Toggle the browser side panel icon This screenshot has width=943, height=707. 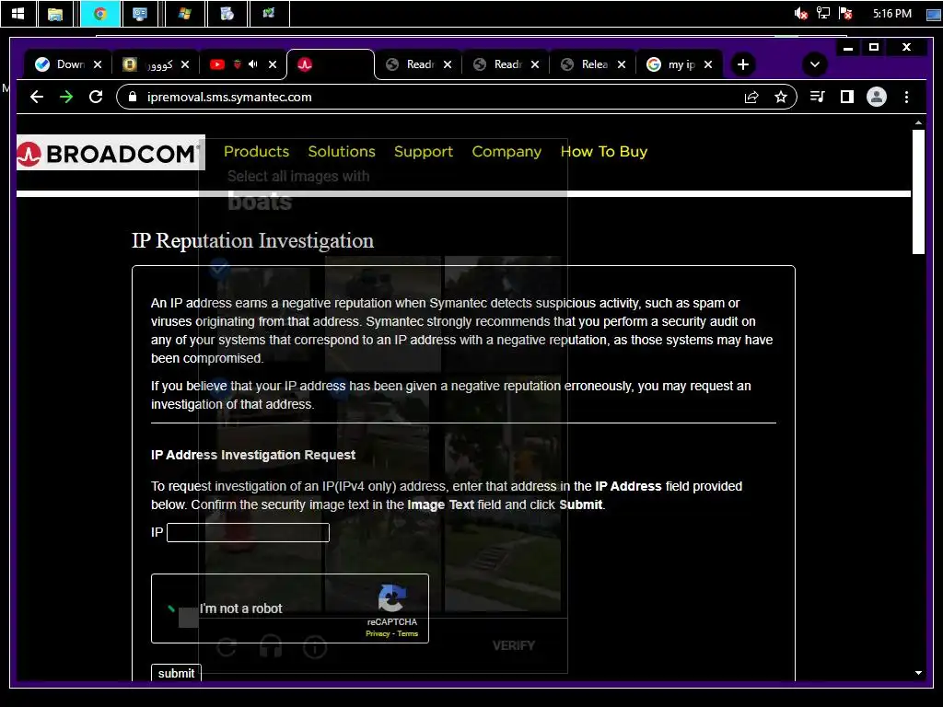(x=847, y=97)
